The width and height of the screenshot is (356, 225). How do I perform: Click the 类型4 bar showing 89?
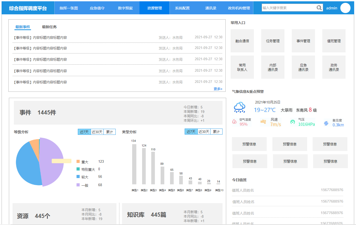(162, 175)
